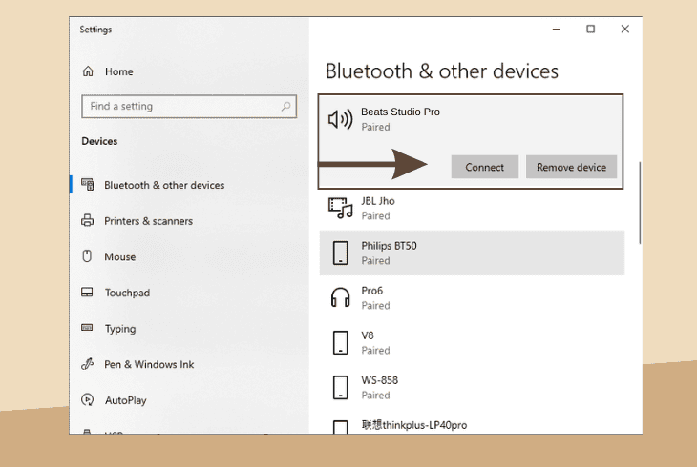Screen dimensions: 697x467
Task: Go to Mouse settings
Action: (120, 257)
